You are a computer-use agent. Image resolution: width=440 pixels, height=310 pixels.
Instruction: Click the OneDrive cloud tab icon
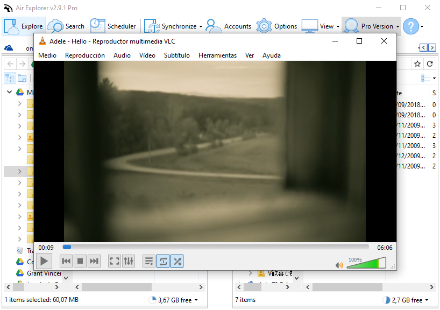click(x=9, y=48)
